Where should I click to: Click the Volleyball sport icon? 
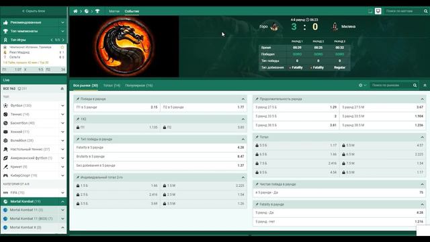pos(5,140)
